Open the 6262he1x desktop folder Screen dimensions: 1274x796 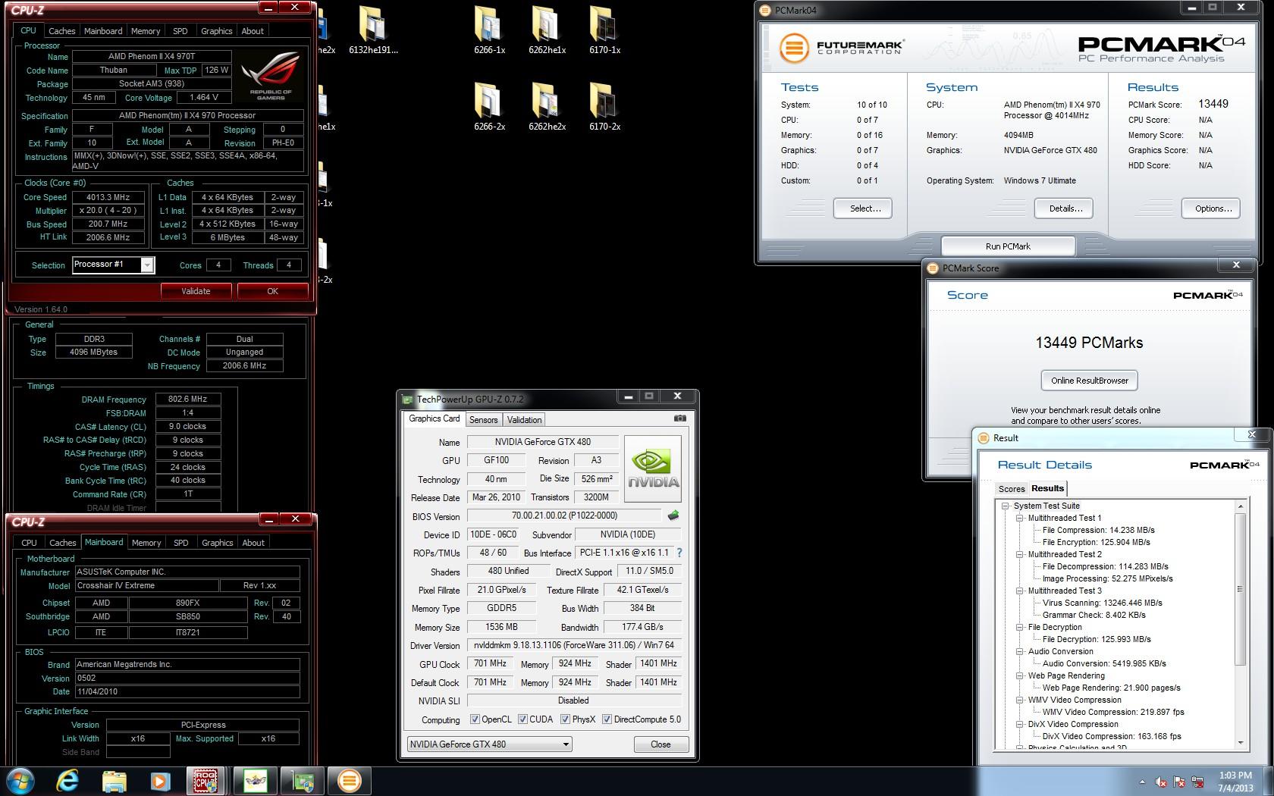(x=547, y=30)
